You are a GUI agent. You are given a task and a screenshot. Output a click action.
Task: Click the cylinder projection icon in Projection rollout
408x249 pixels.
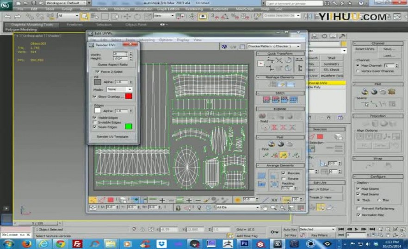click(x=375, y=124)
